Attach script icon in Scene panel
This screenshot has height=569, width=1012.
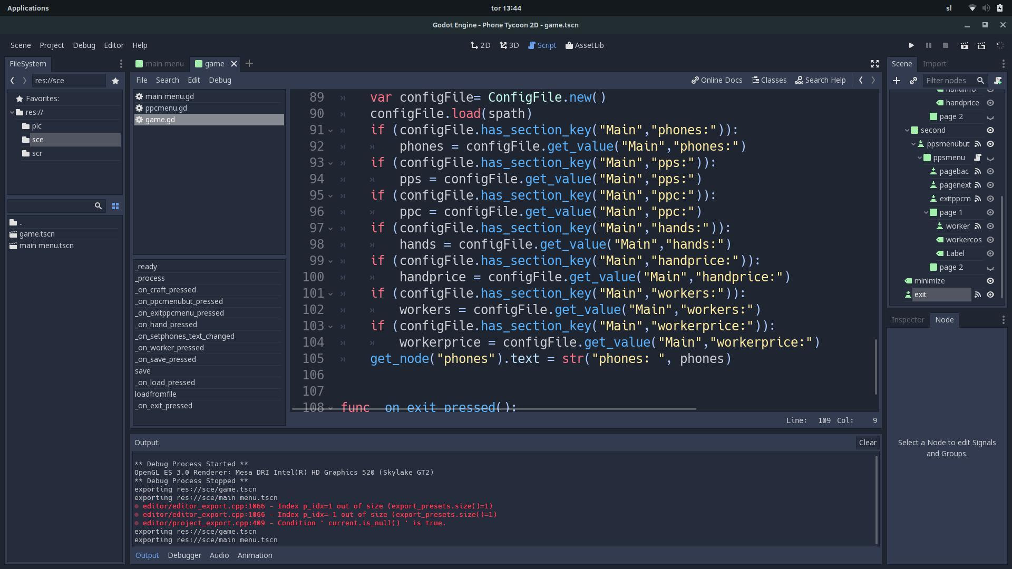[x=998, y=81]
